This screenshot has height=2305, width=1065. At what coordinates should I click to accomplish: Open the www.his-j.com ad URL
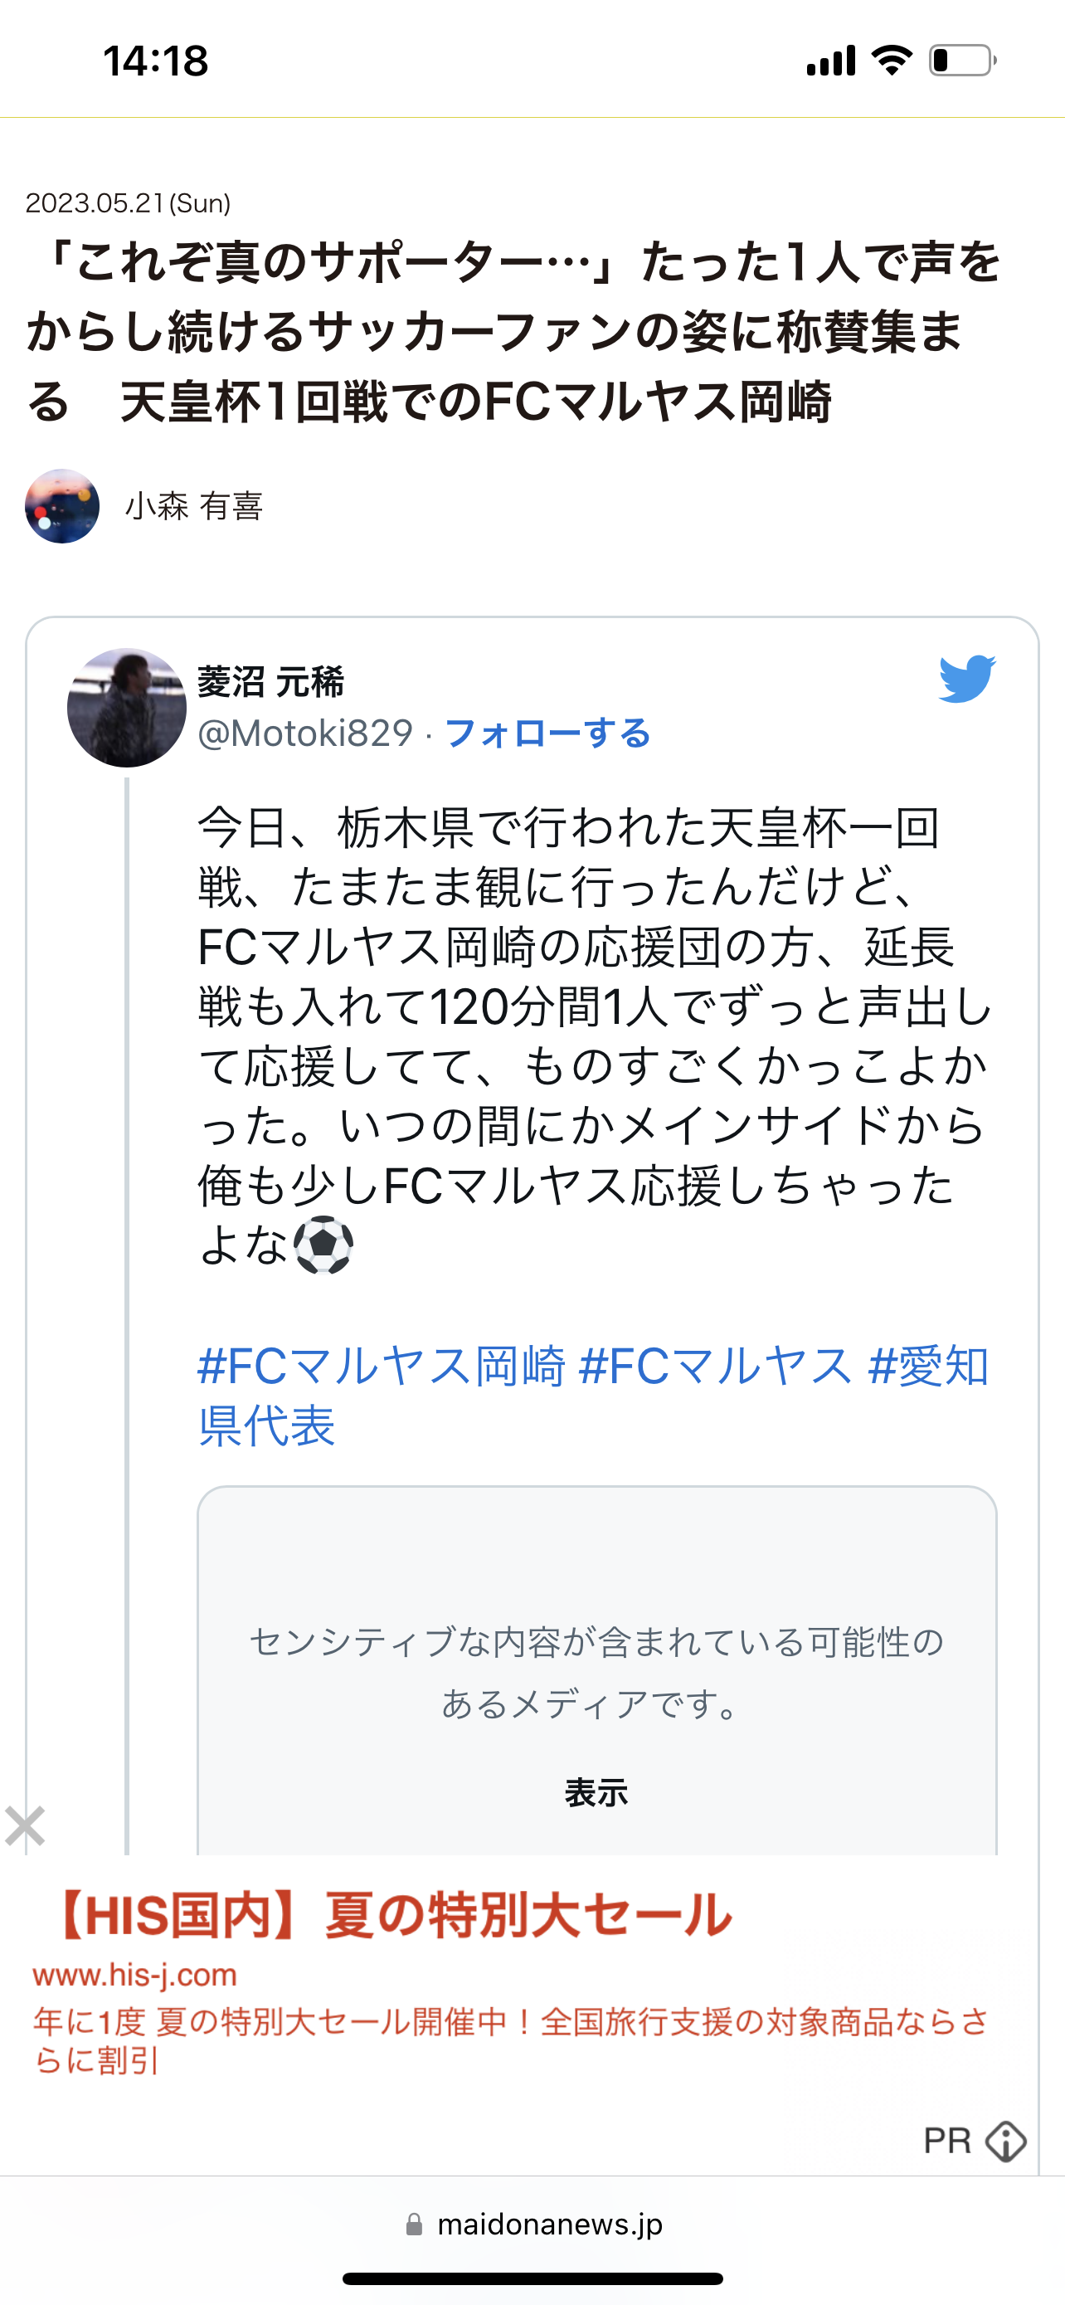(x=135, y=1975)
